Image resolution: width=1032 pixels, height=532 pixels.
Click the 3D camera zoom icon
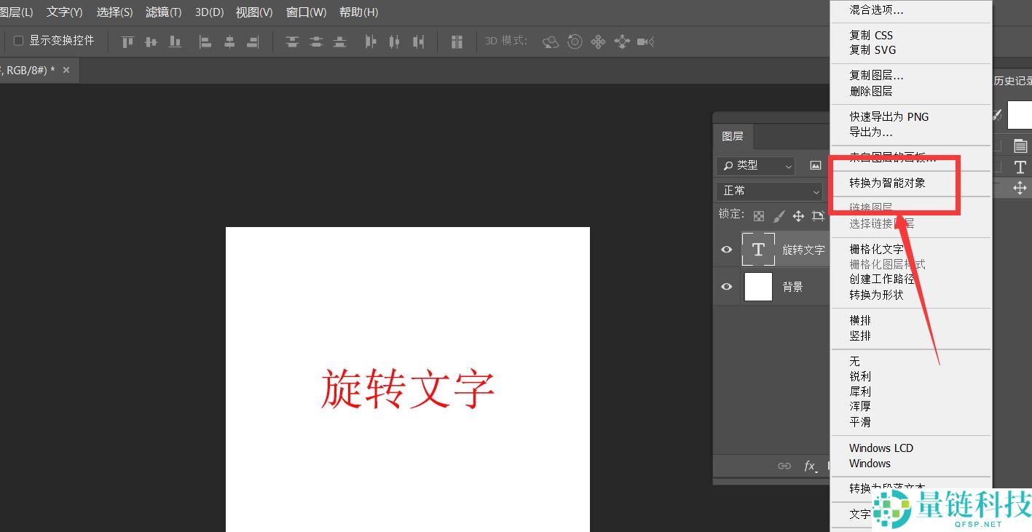[645, 41]
